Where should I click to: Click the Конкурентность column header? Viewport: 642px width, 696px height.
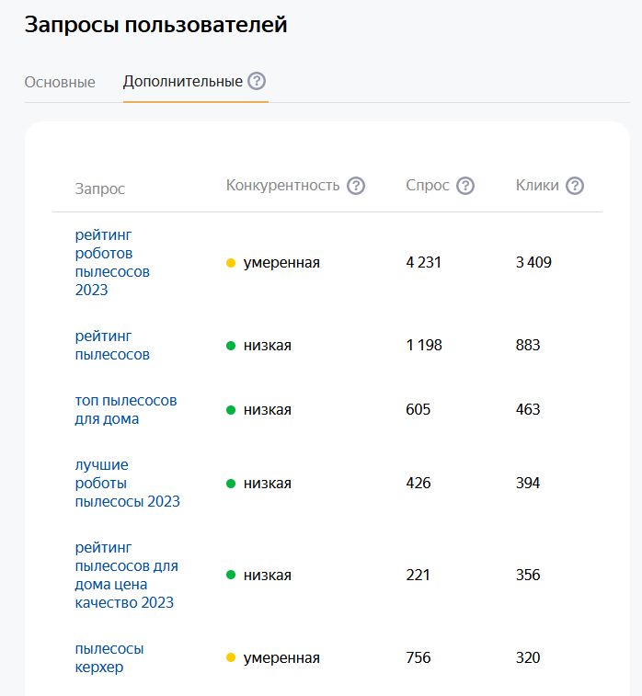(282, 185)
